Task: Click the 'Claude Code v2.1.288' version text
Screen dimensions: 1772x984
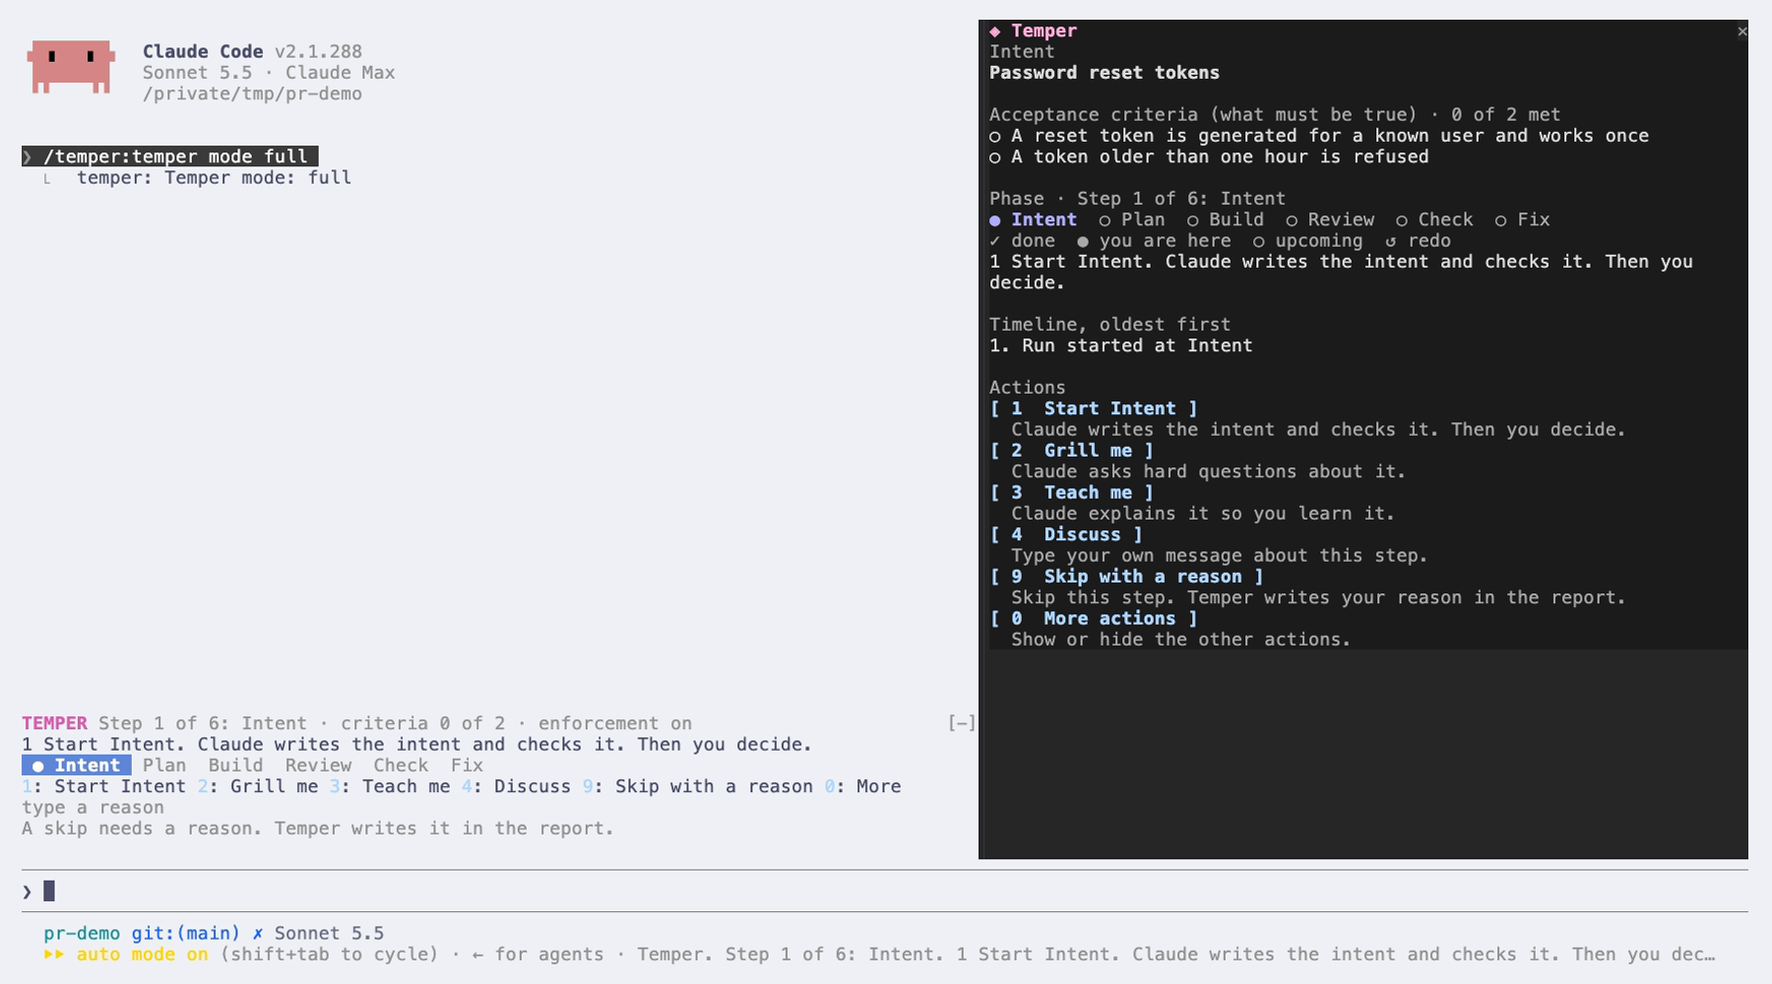Action: (x=252, y=52)
